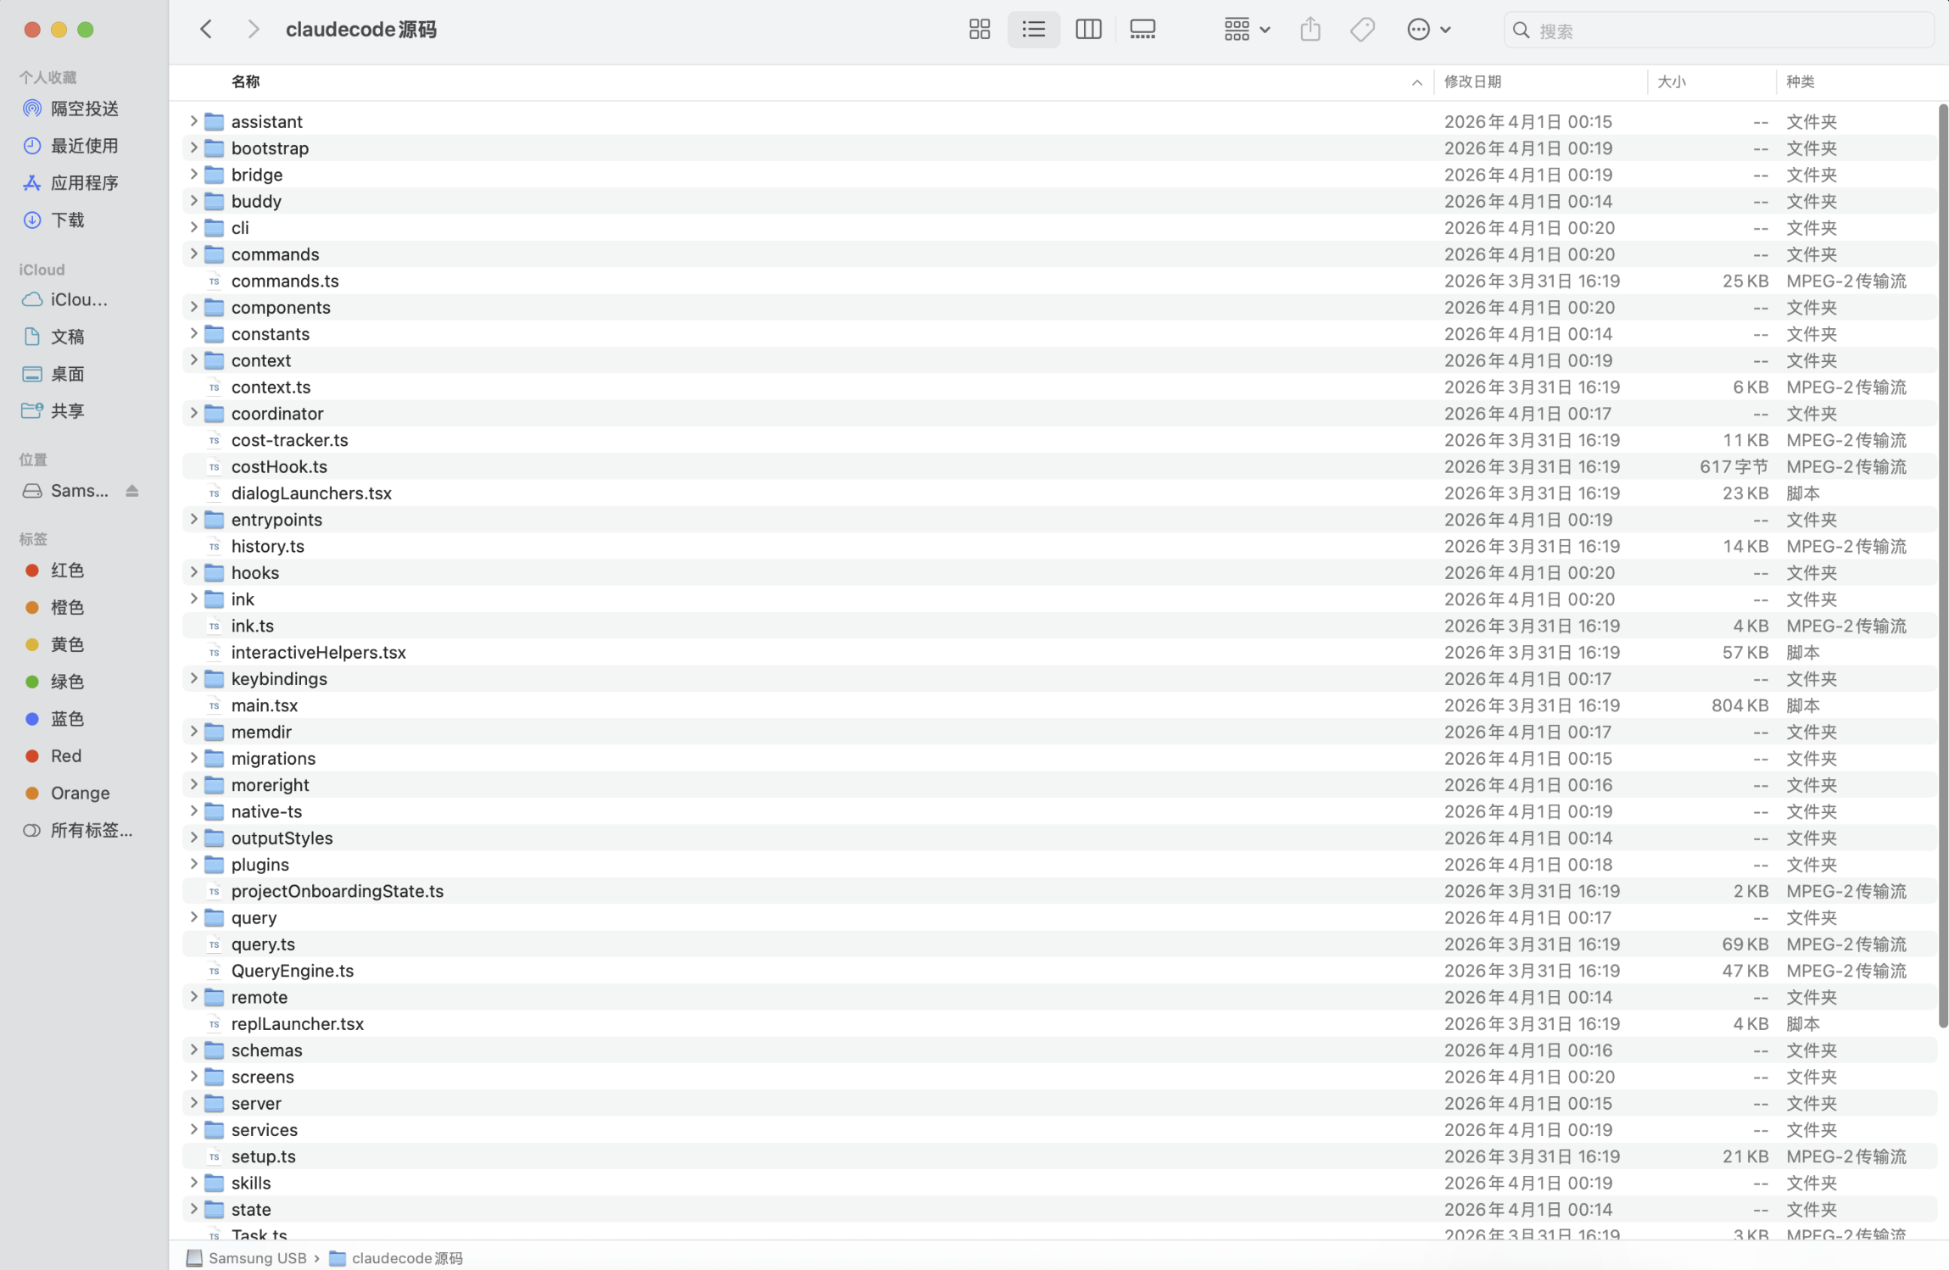Image resolution: width=1949 pixels, height=1270 pixels.
Task: Switch to gallery view
Action: 1142,30
